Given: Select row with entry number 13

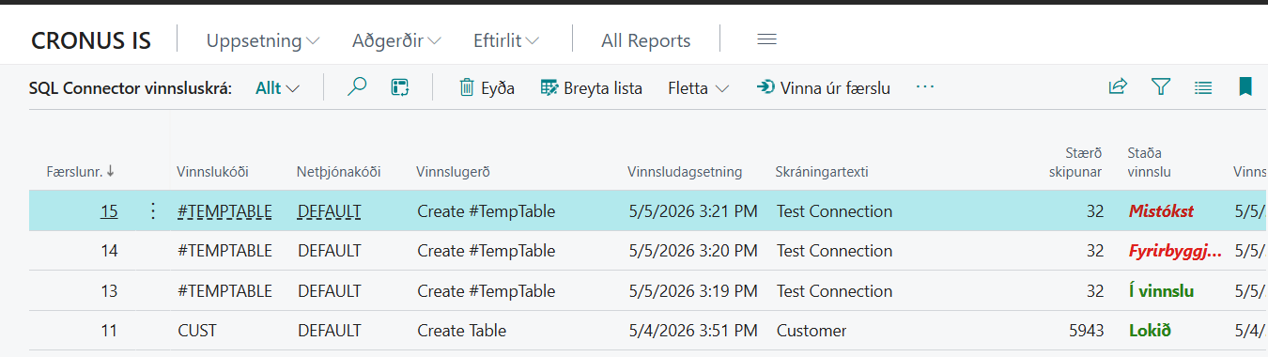Looking at the screenshot, I should [x=109, y=291].
